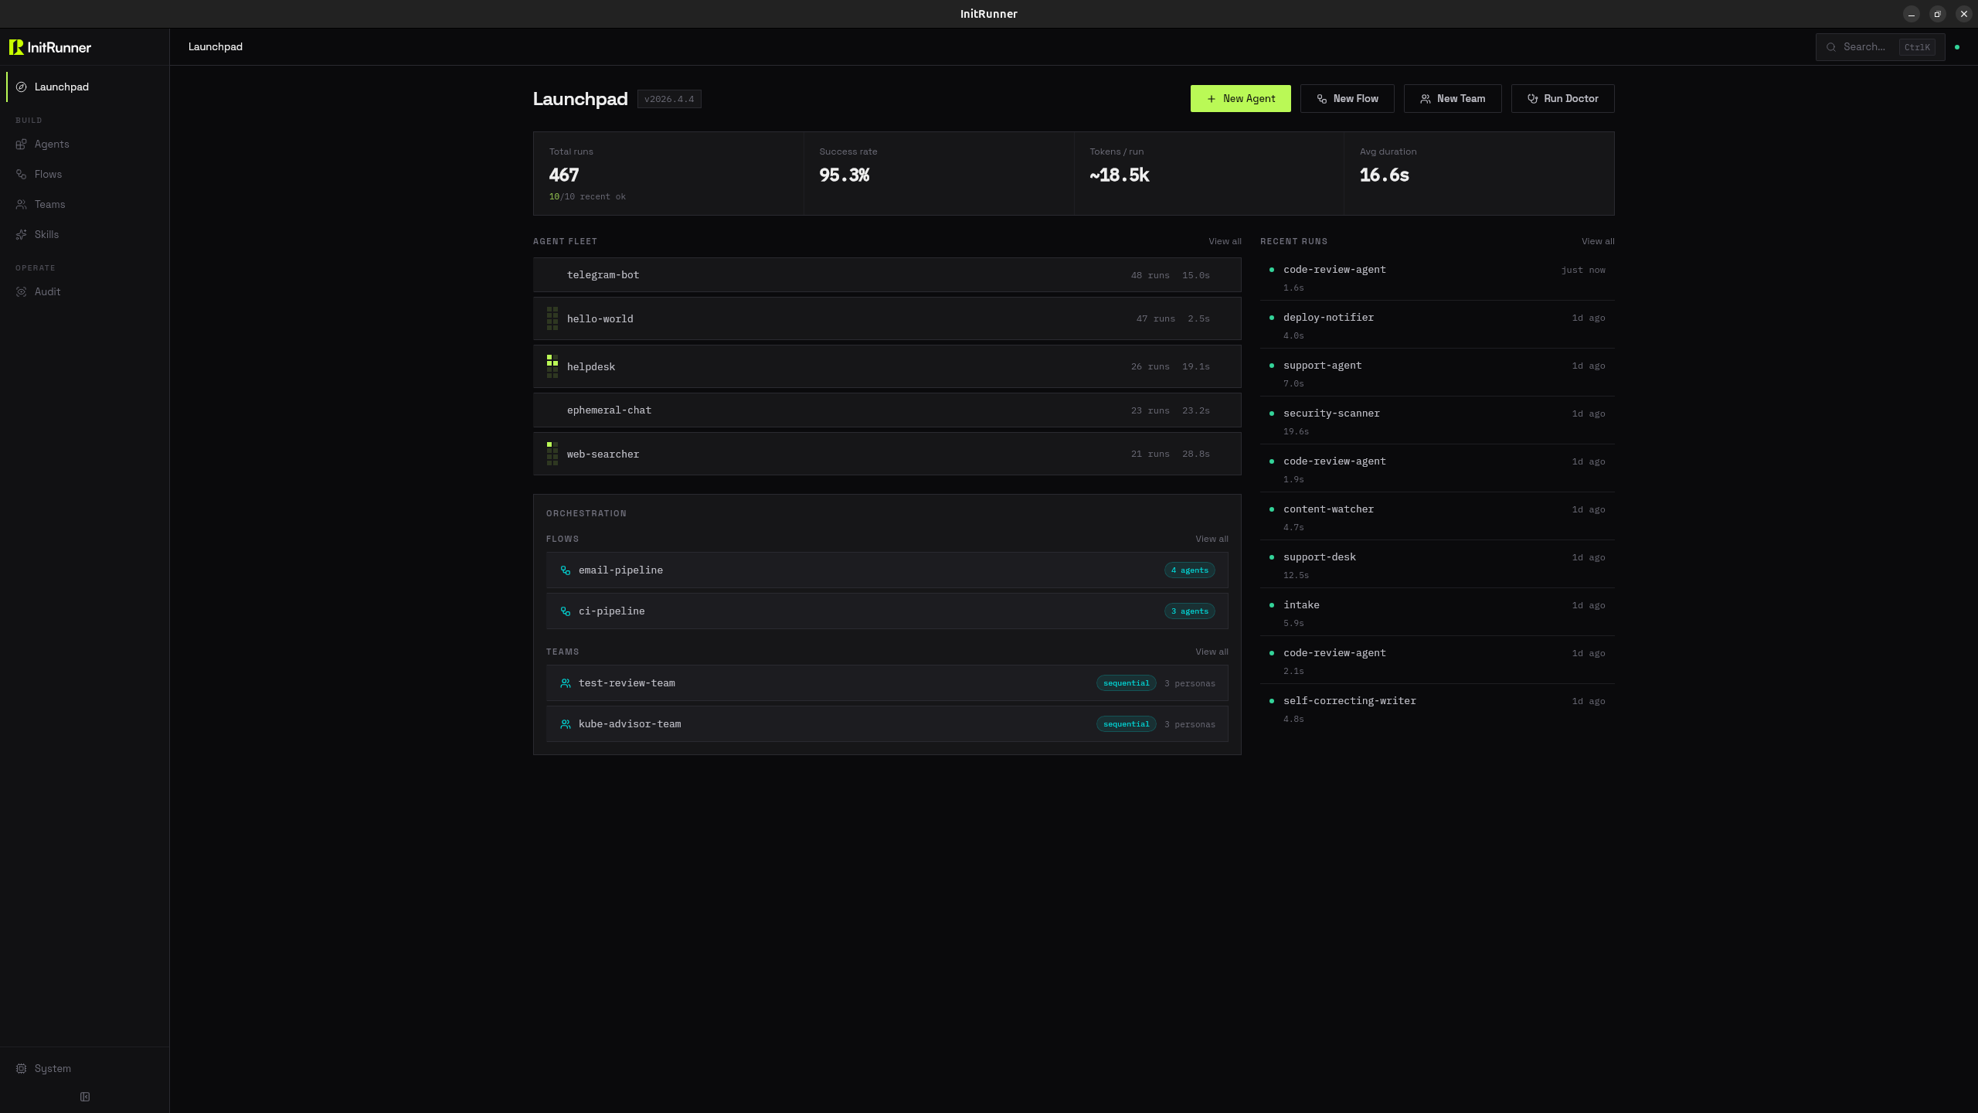
Task: Click the green connection status dot
Action: pyautogui.click(x=1957, y=47)
